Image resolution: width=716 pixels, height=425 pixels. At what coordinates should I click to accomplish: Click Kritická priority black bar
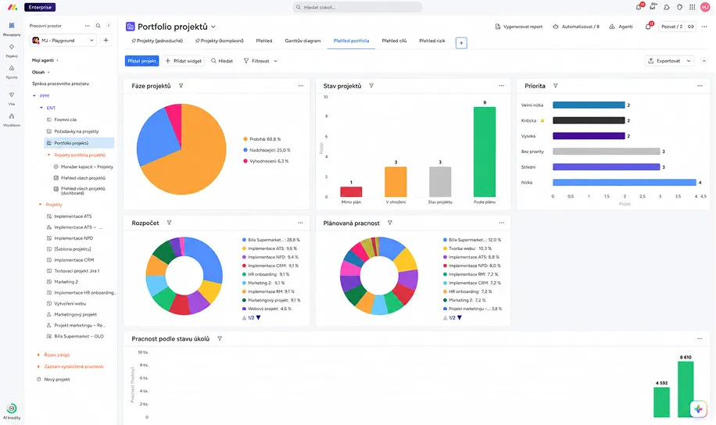pyautogui.click(x=589, y=120)
